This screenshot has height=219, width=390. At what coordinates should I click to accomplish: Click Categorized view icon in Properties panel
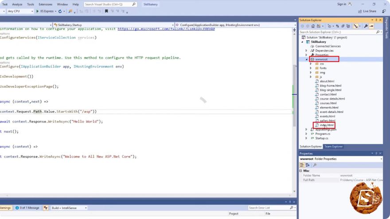[302, 165]
